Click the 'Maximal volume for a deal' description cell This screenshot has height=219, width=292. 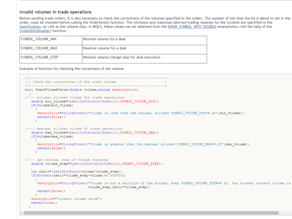point(104,48)
